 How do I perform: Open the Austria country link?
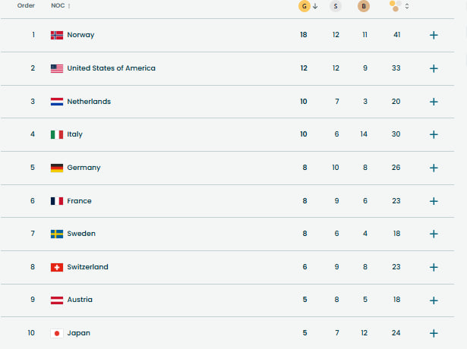(x=80, y=300)
